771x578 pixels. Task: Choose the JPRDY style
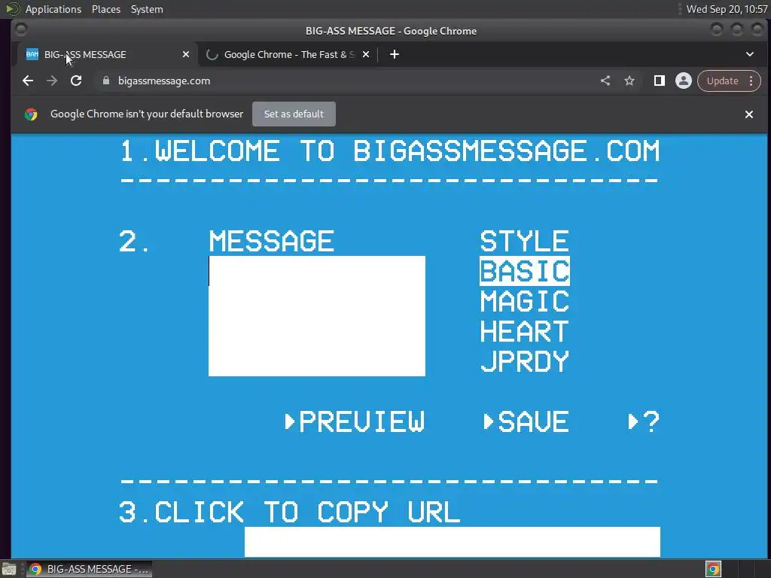525,361
